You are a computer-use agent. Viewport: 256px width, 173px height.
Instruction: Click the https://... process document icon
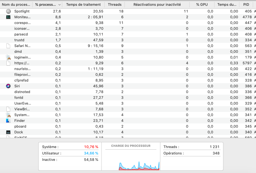(8, 63)
